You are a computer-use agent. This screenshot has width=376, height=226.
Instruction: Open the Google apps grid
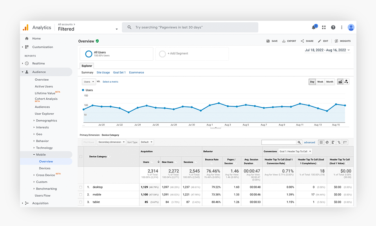[324, 27]
